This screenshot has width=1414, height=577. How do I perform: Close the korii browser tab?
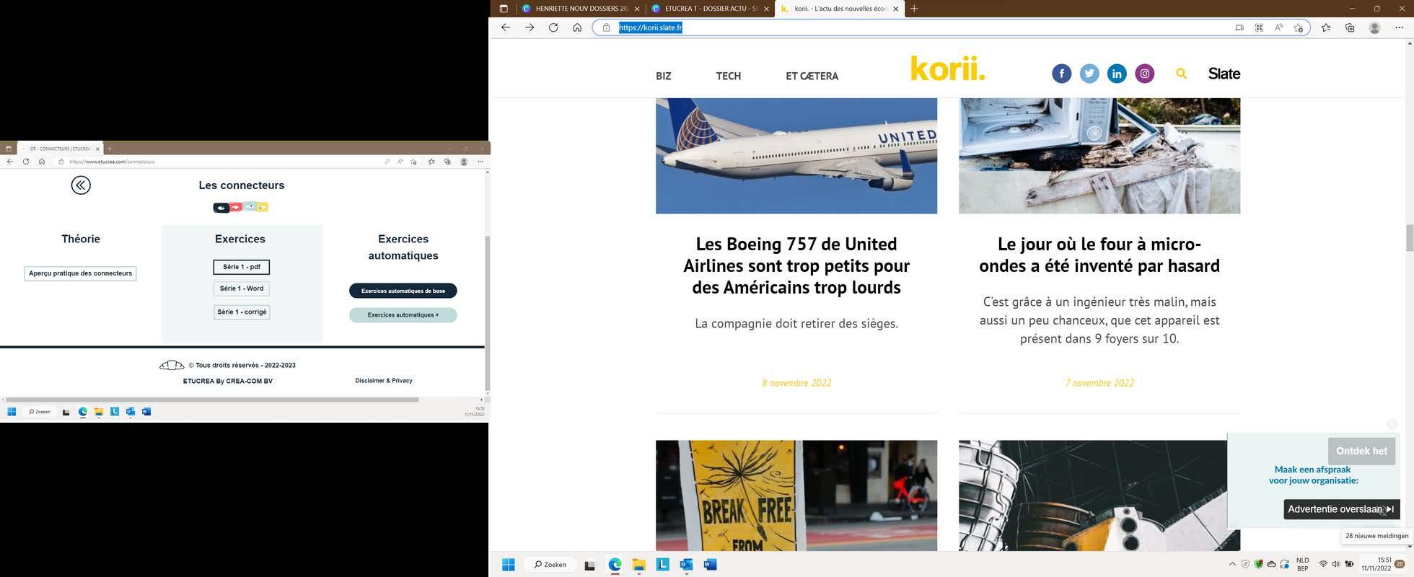coord(896,9)
